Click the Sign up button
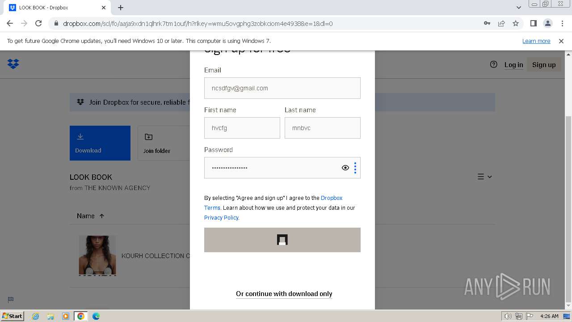Screen dimensions: 572x322 coord(544,65)
